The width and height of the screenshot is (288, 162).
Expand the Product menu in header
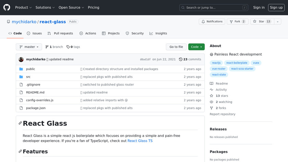click(23, 8)
